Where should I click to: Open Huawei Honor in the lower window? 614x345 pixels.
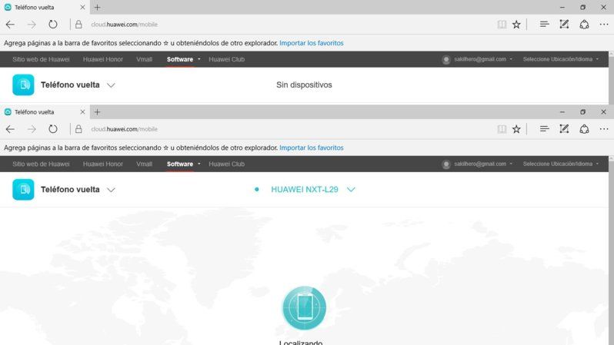pyautogui.click(x=102, y=164)
